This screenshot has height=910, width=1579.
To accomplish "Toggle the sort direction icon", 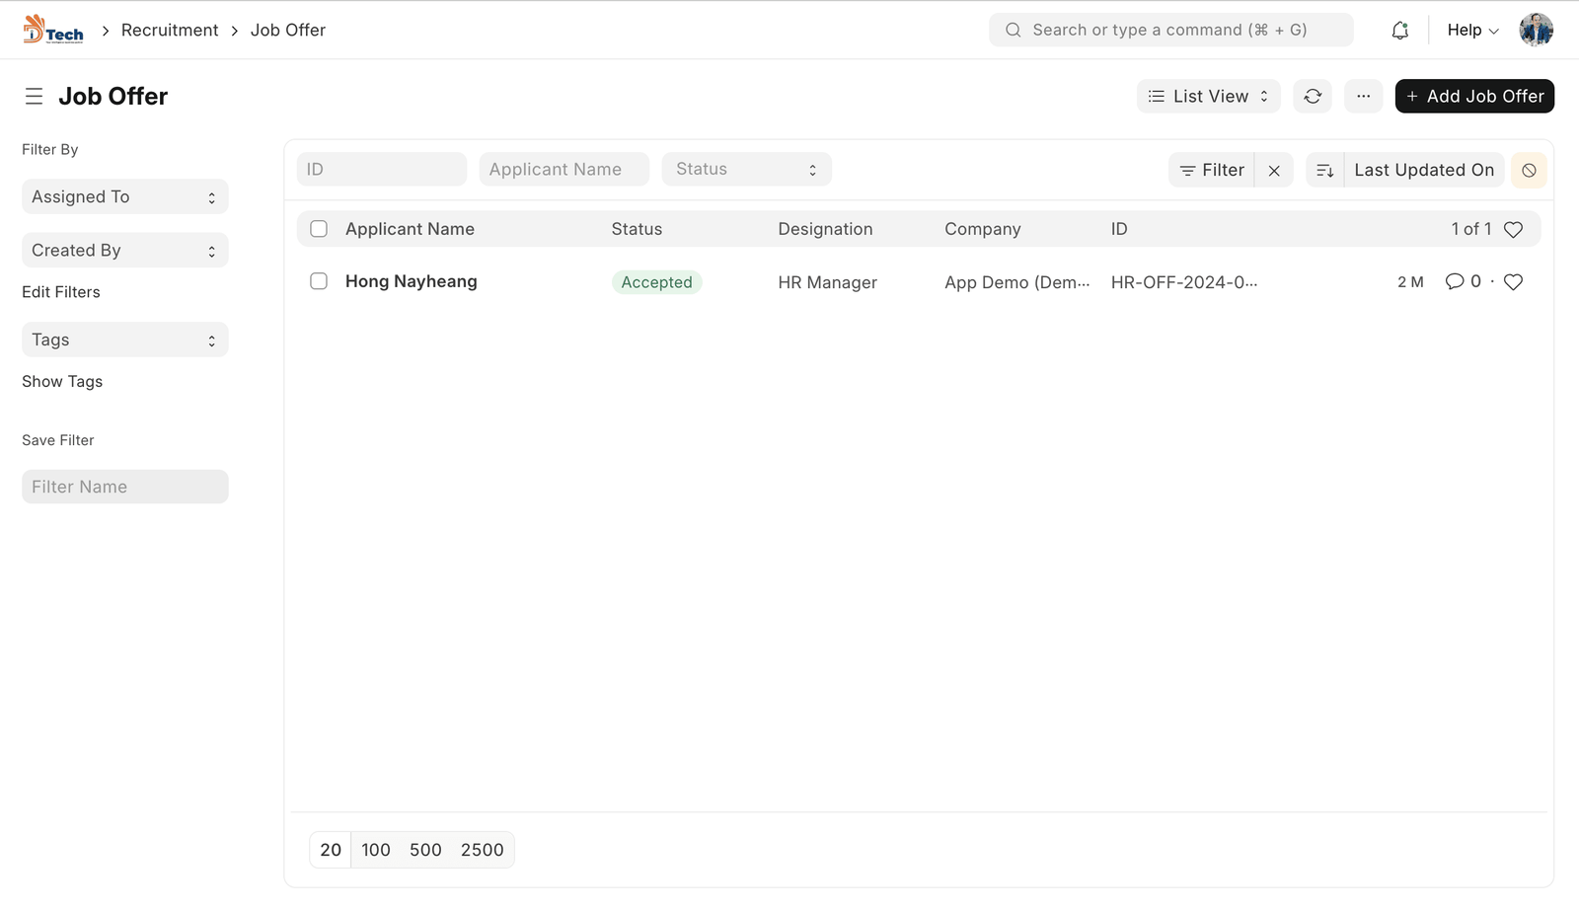I will pos(1324,170).
